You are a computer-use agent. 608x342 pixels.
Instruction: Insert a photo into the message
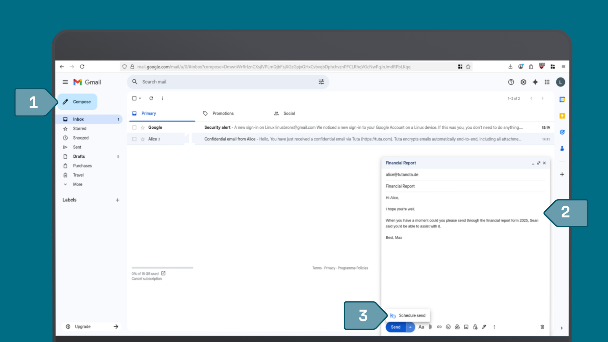[x=466, y=327]
